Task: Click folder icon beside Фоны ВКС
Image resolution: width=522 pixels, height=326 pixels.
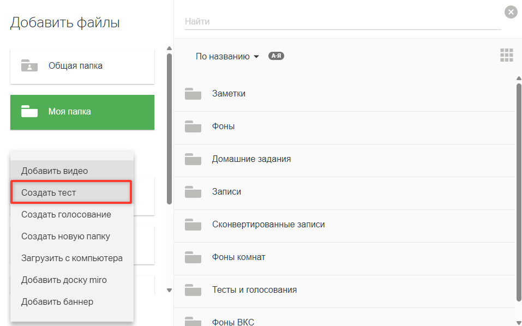Action: [193, 321]
